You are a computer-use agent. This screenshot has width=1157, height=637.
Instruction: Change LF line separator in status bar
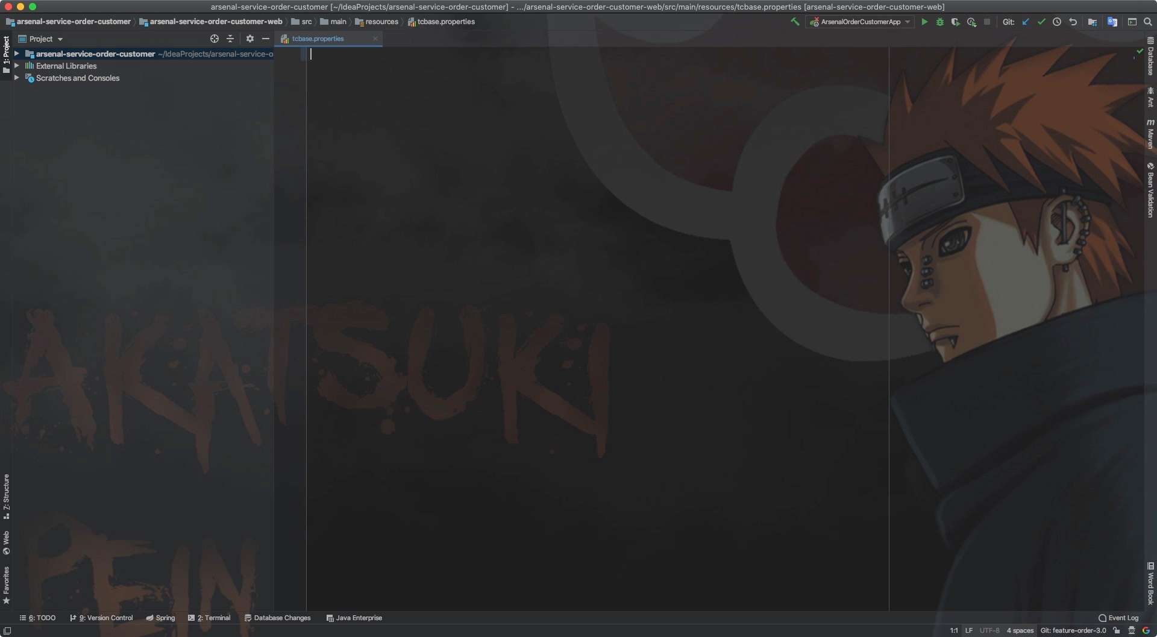coord(968,630)
